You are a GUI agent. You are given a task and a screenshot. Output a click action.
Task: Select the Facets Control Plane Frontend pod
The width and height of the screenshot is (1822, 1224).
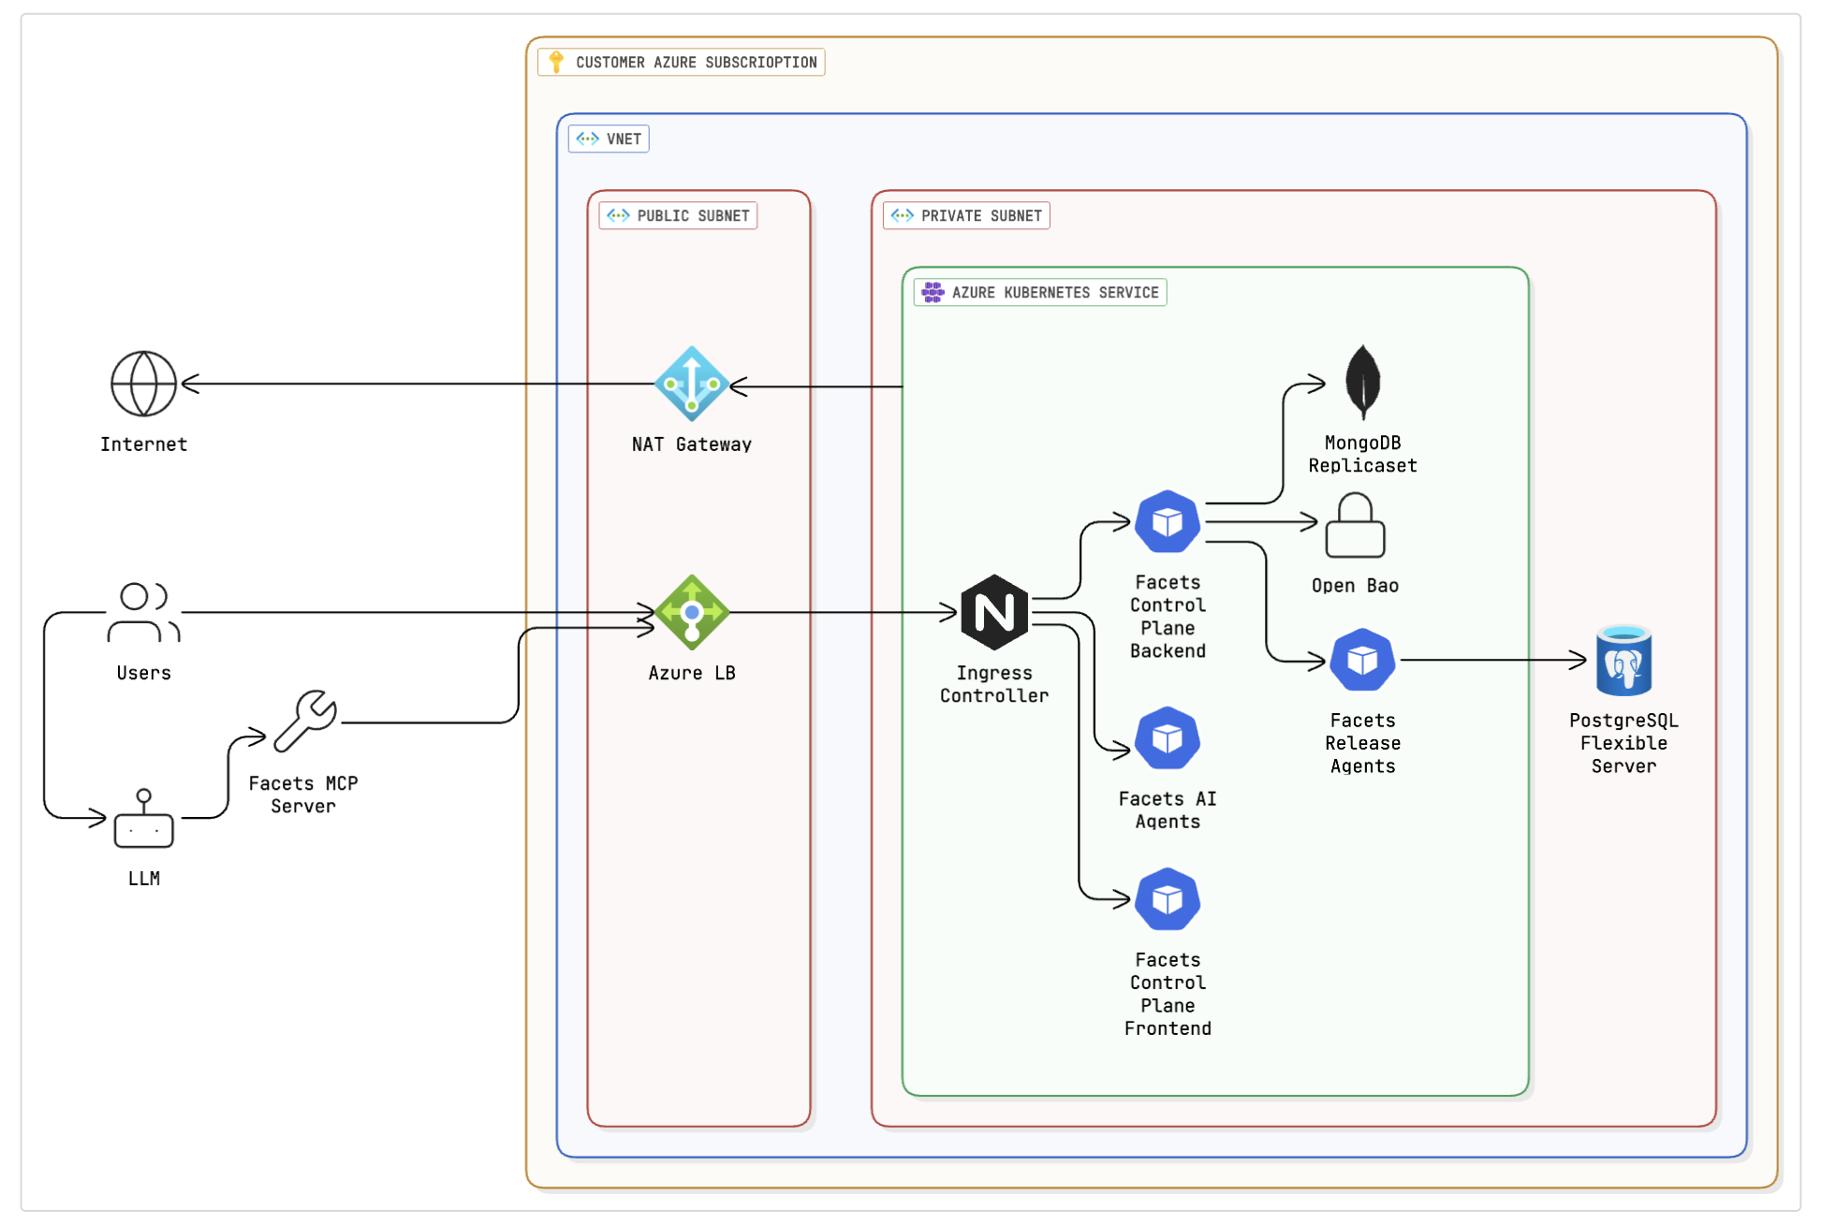[x=1168, y=900]
